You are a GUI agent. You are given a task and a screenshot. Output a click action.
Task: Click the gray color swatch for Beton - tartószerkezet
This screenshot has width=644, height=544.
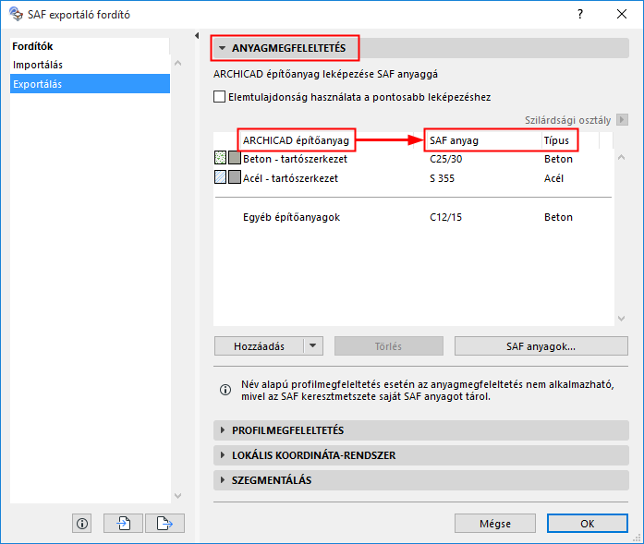click(235, 157)
